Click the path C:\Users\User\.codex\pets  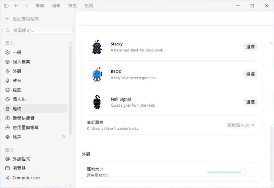(x=113, y=129)
